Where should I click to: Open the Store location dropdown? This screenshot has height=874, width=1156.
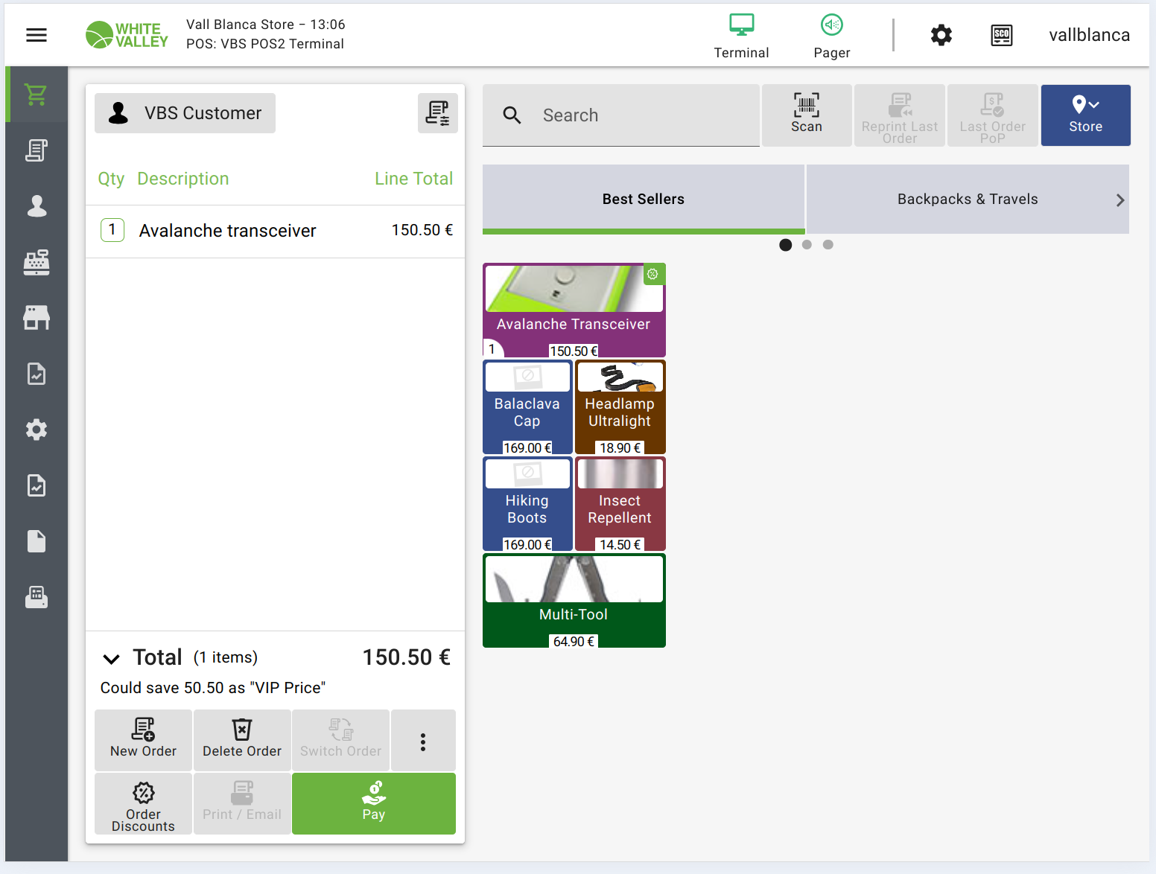tap(1085, 115)
